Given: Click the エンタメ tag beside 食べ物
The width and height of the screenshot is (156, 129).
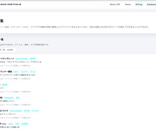Looking at the screenshot, I should (35, 111).
